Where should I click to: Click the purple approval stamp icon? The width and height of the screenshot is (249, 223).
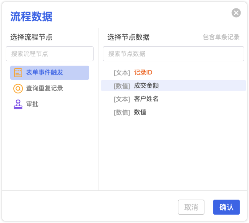[18, 104]
